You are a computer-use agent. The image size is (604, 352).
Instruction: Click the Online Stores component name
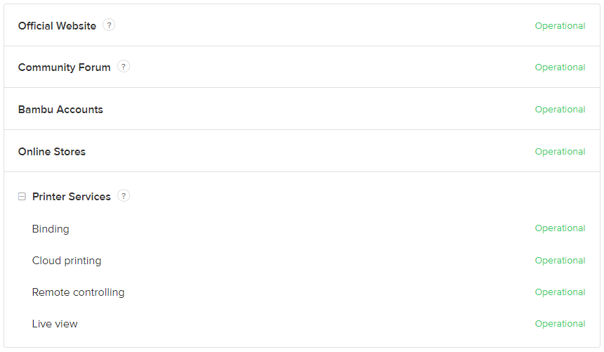[52, 152]
